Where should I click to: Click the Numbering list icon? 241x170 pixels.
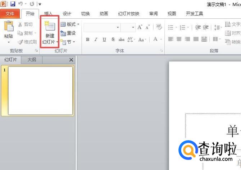click(183, 27)
